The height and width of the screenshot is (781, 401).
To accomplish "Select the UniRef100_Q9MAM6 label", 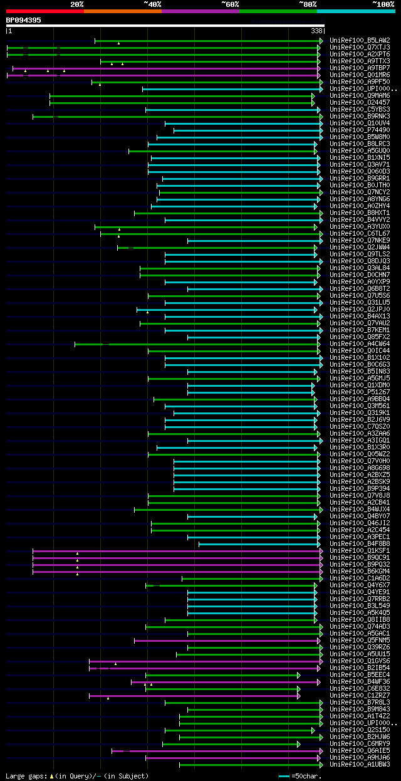I will (360, 96).
